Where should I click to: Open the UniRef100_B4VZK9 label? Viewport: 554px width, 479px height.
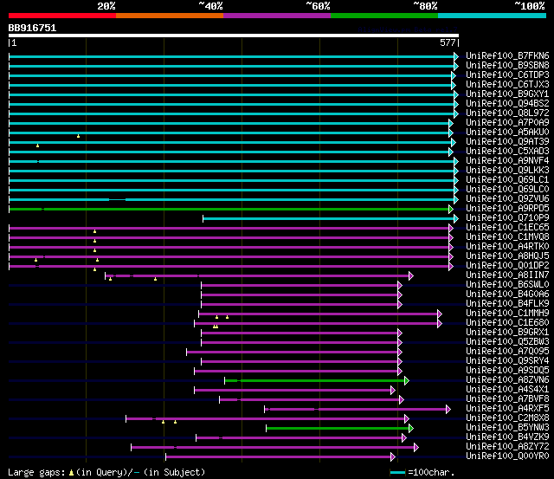point(507,437)
